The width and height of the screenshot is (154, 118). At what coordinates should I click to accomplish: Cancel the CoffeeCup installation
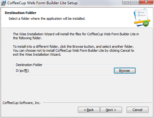pyautogui.click(x=138, y=110)
